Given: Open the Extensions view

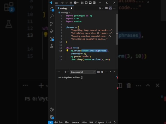Looking at the screenshot, I should pos(52,39).
